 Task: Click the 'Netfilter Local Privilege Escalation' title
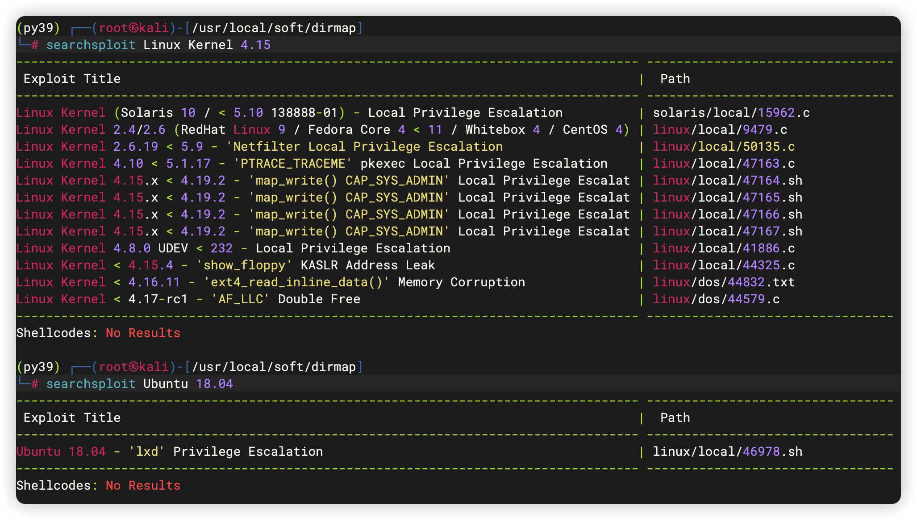pos(260,147)
